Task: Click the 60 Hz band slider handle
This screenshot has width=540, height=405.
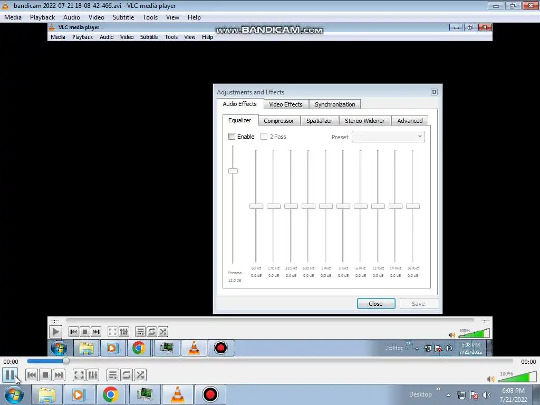Action: click(x=256, y=206)
